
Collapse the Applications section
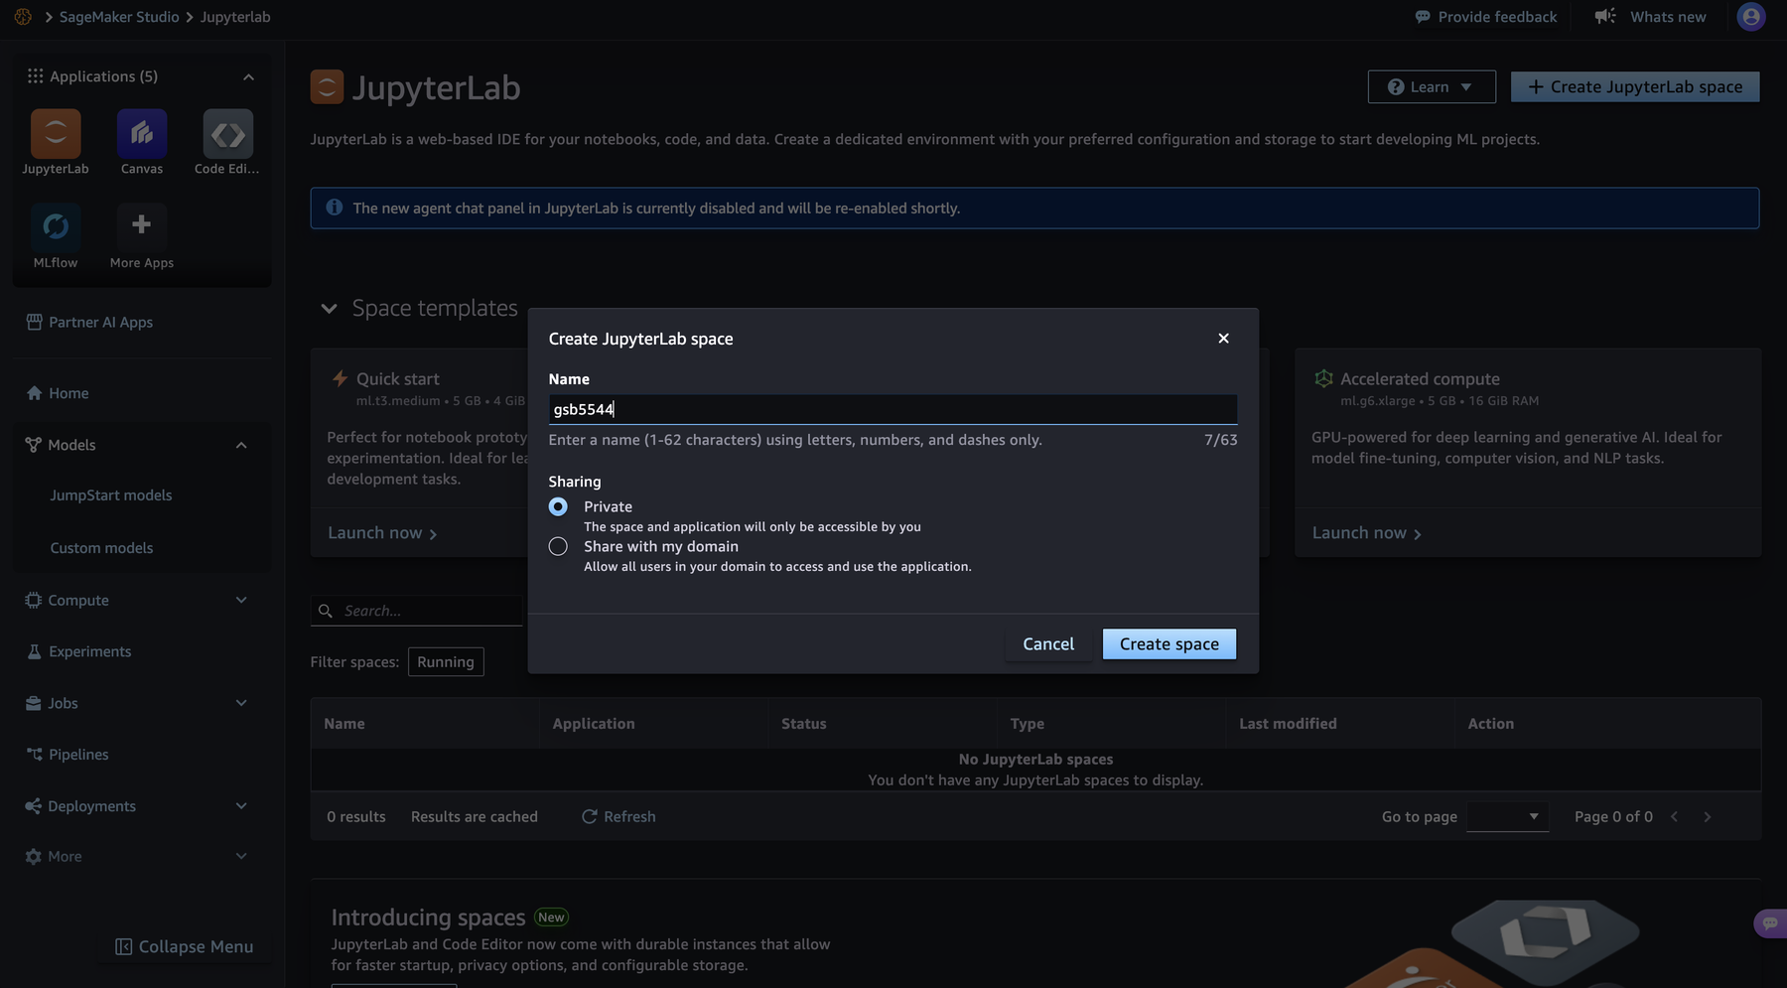pos(248,76)
